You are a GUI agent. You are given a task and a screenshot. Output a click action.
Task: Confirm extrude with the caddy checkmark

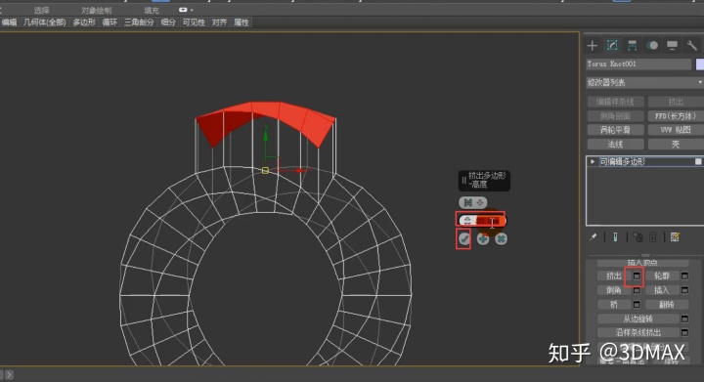463,239
